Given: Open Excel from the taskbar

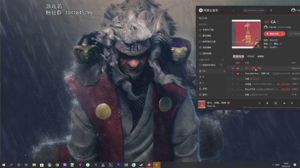Looking at the screenshot, I should tap(126, 165).
